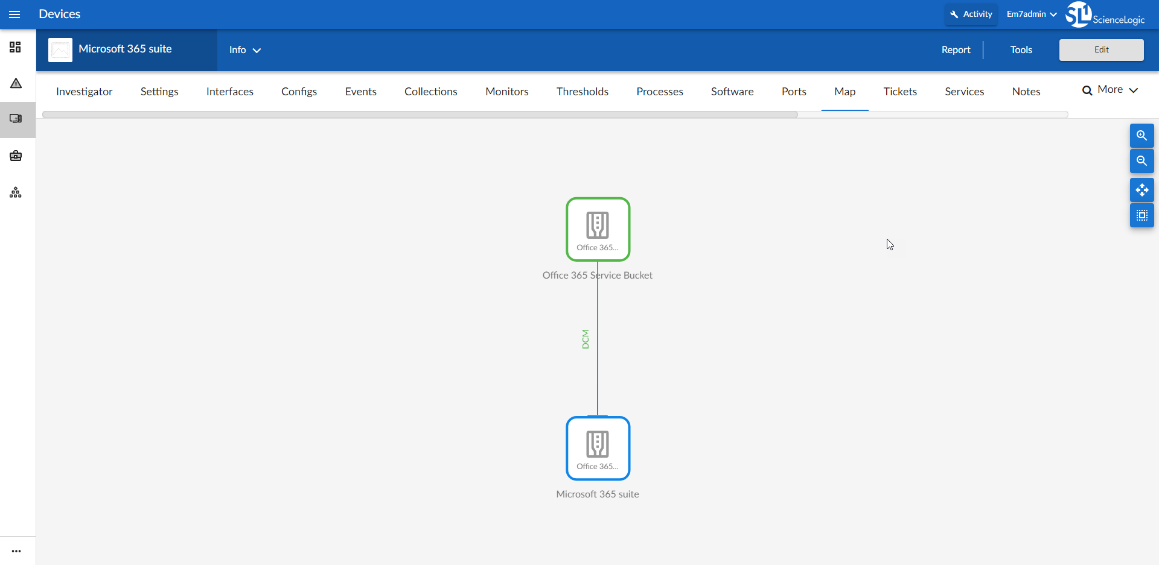Open the Dashboards sidebar icon
Screen dimensions: 1159x565
point(16,47)
